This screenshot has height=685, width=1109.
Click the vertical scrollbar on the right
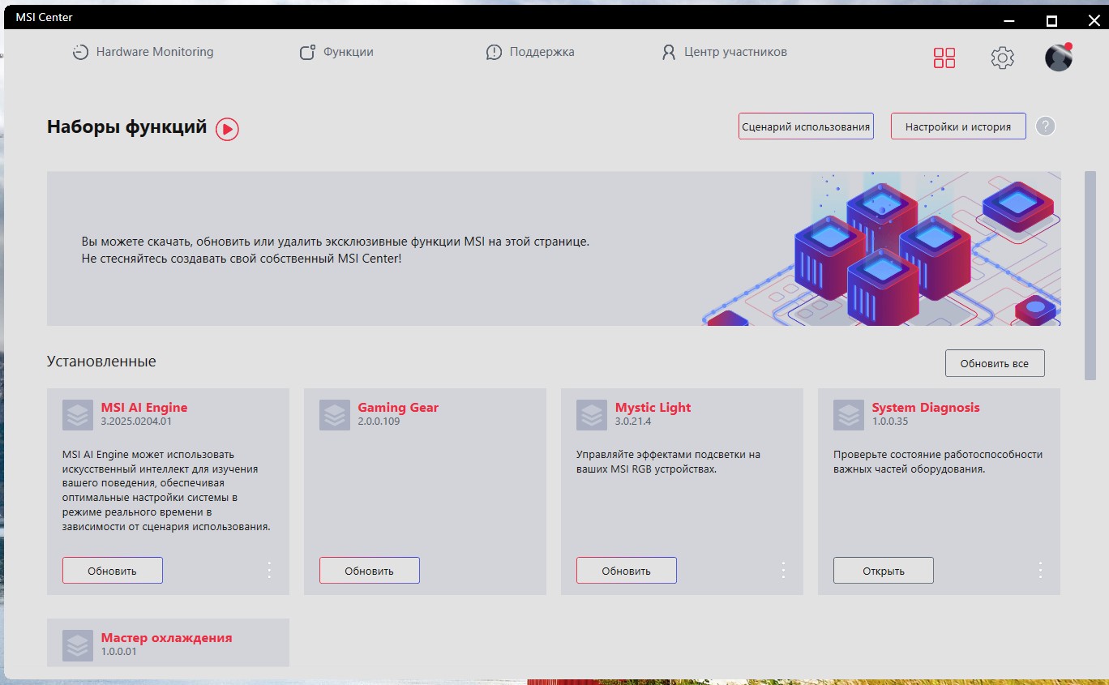(x=1090, y=275)
